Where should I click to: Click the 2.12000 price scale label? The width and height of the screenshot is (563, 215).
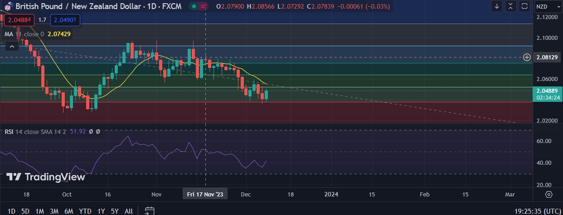547,17
